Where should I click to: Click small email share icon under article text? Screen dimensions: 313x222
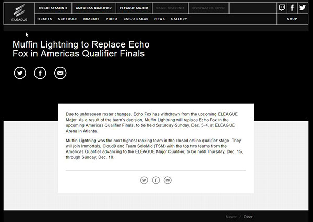pos(167,180)
